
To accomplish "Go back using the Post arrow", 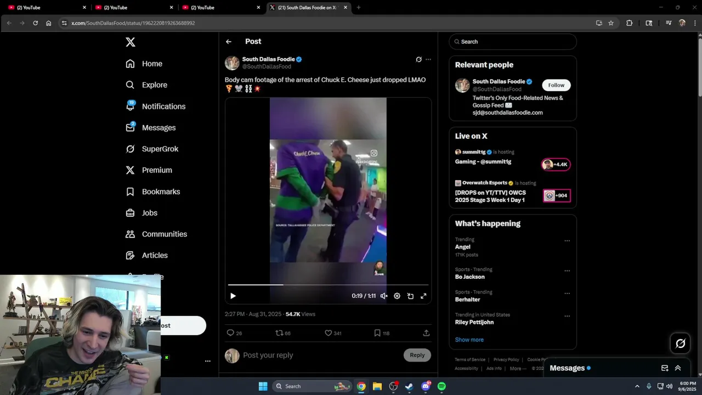I will [229, 42].
